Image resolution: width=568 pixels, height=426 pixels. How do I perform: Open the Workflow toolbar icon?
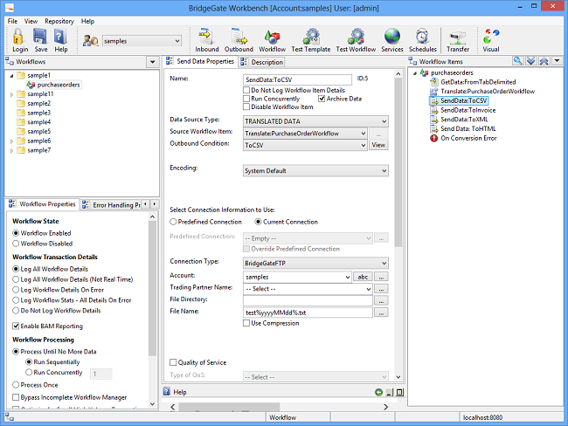pyautogui.click(x=272, y=40)
